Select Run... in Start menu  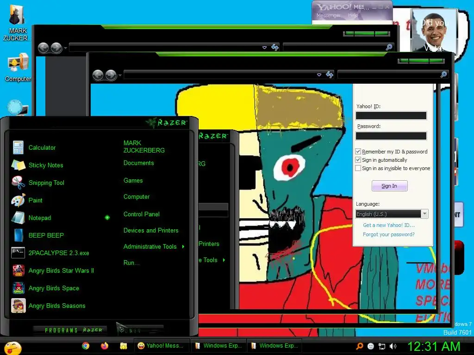(131, 263)
